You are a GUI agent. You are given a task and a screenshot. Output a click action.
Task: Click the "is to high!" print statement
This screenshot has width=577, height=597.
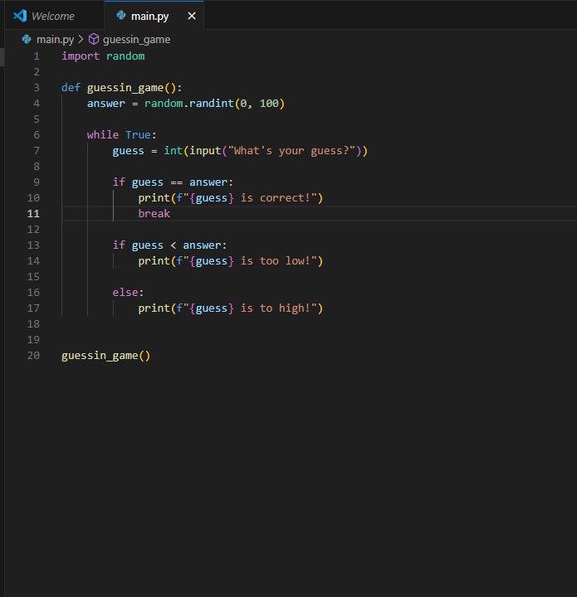[230, 308]
